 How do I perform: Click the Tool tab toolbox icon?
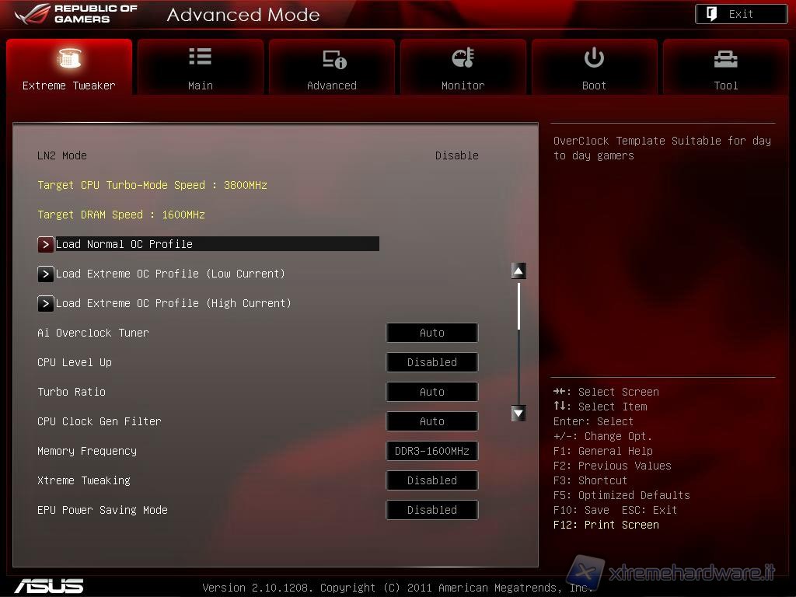725,59
